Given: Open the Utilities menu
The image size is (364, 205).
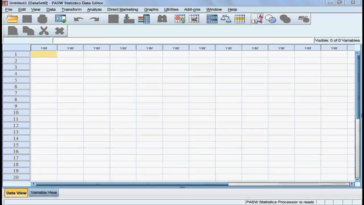Looking at the screenshot, I should (171, 9).
